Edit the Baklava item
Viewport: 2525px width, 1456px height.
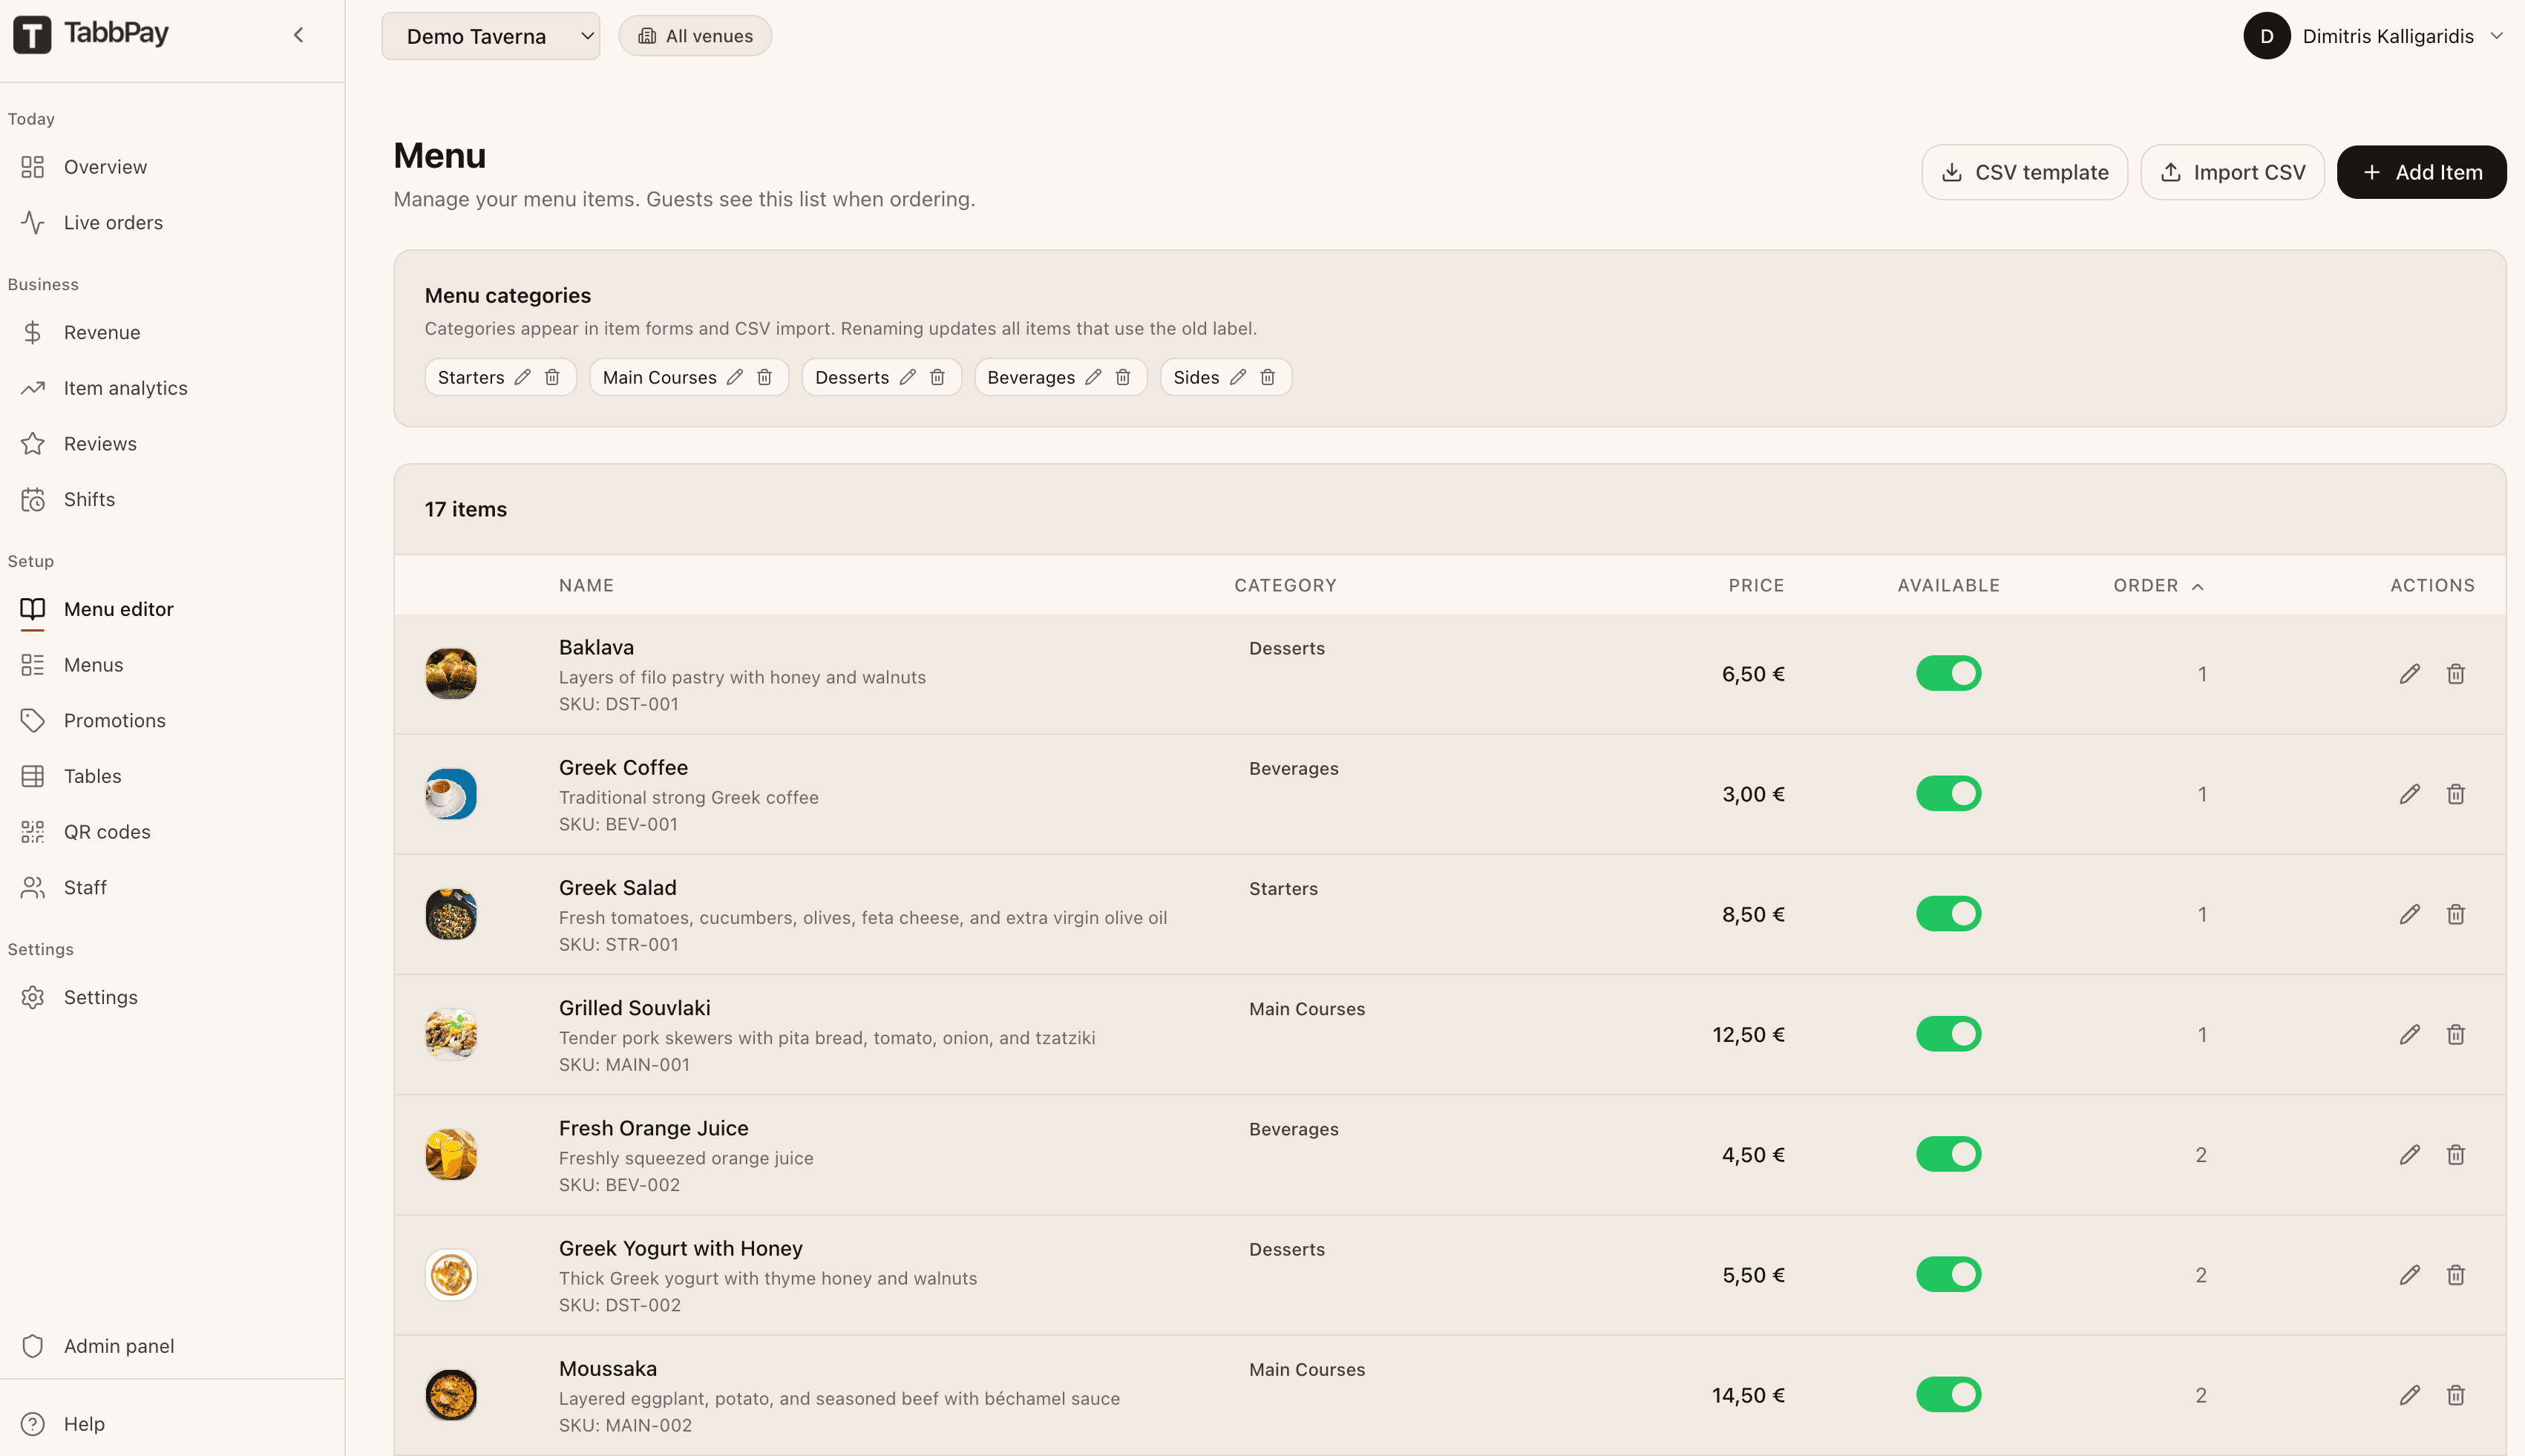(2410, 674)
